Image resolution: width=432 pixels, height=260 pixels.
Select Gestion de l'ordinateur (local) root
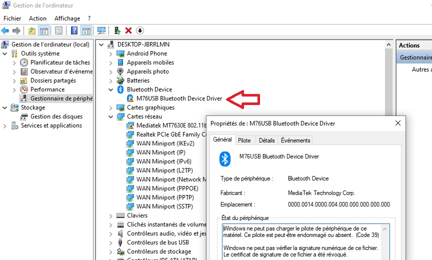coord(50,44)
